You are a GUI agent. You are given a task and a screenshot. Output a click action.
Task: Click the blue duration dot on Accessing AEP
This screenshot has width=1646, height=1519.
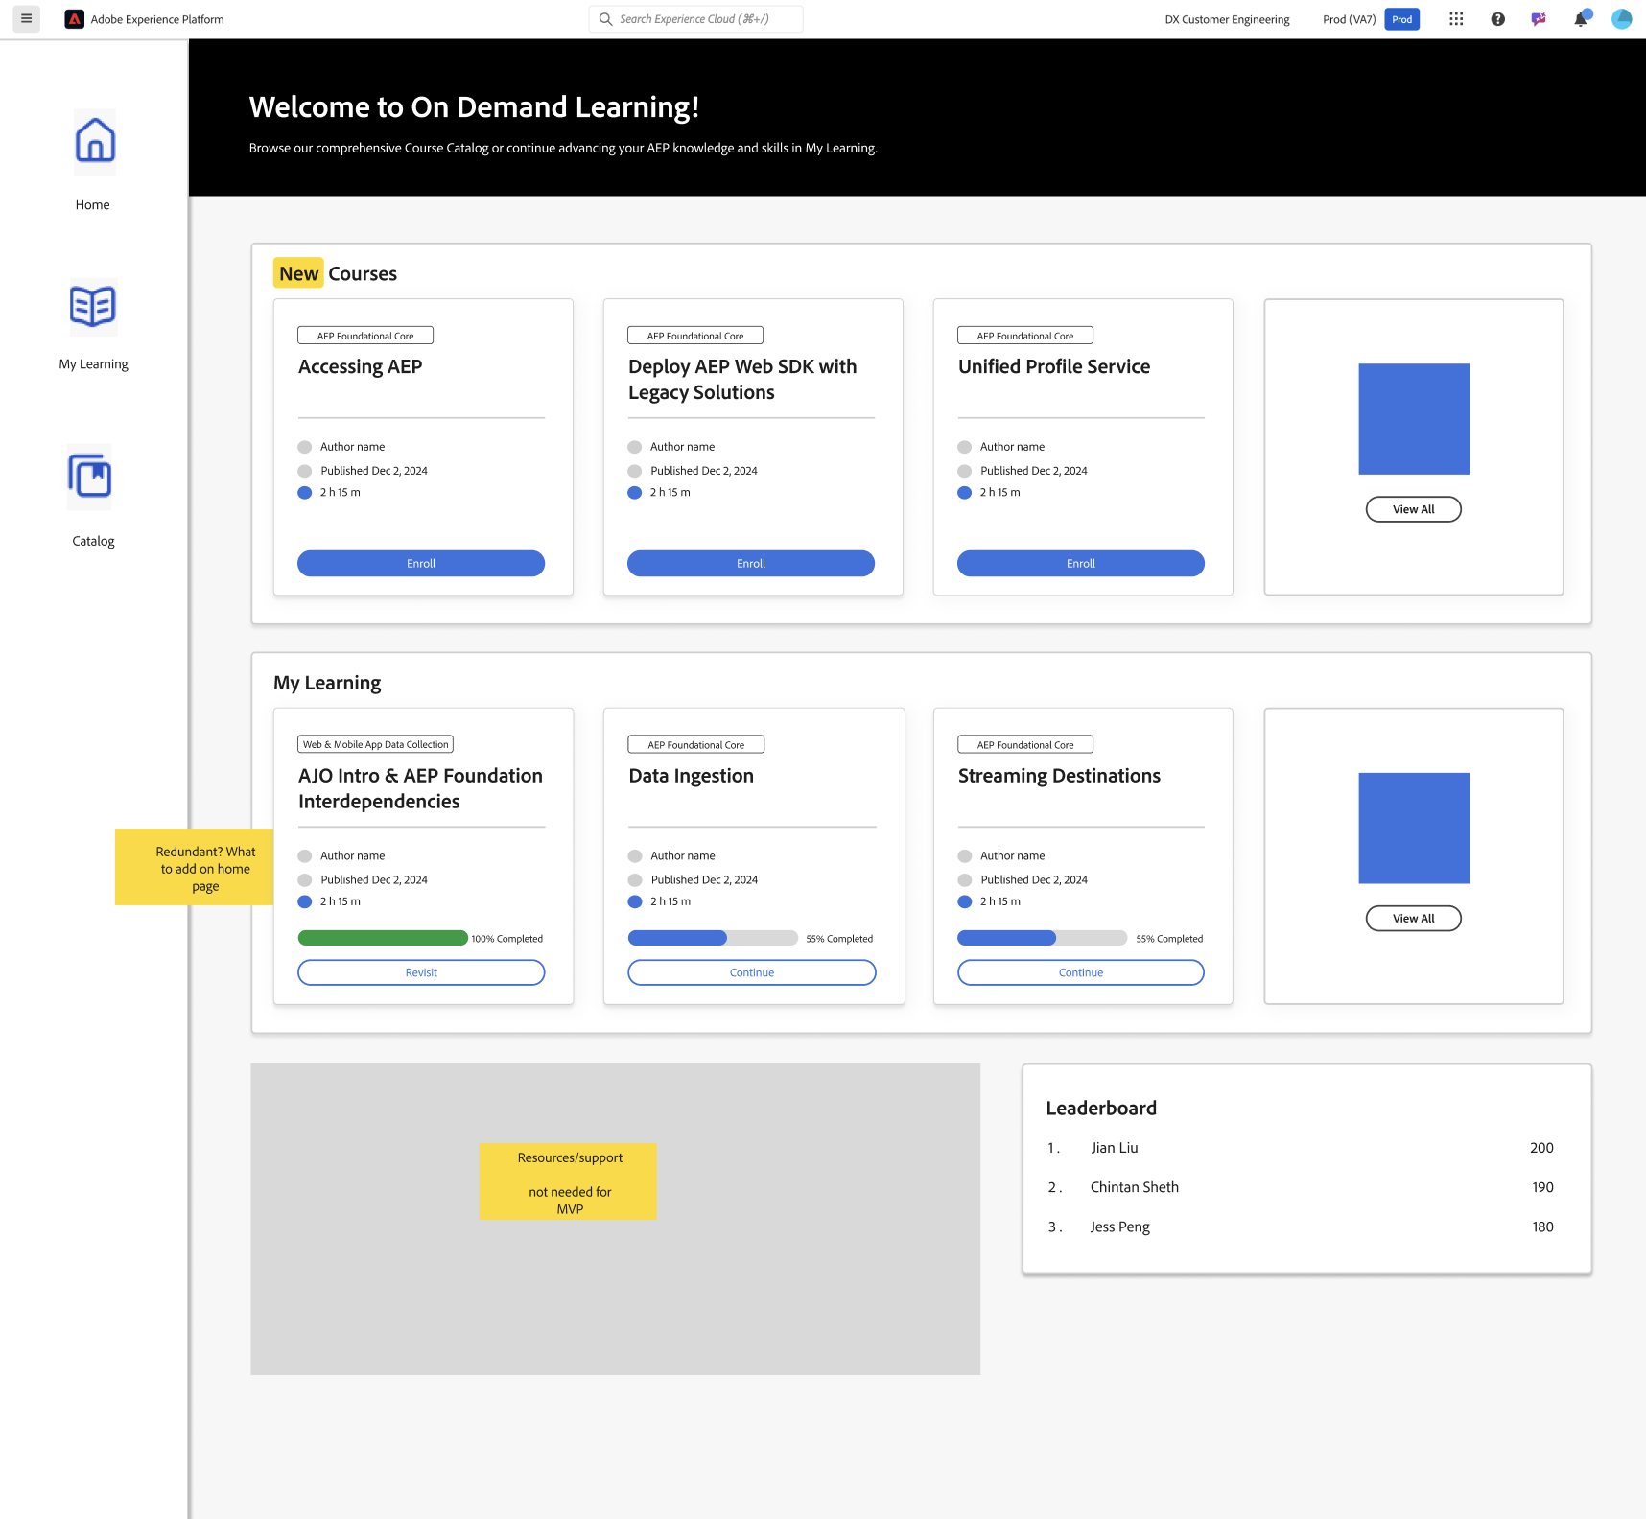(x=305, y=493)
